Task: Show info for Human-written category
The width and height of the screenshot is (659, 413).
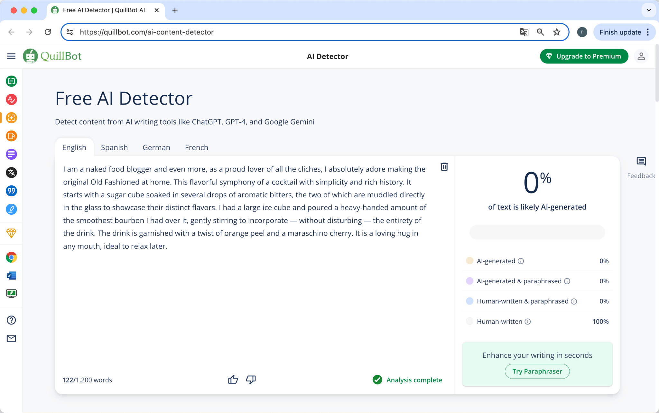Action: [528, 322]
